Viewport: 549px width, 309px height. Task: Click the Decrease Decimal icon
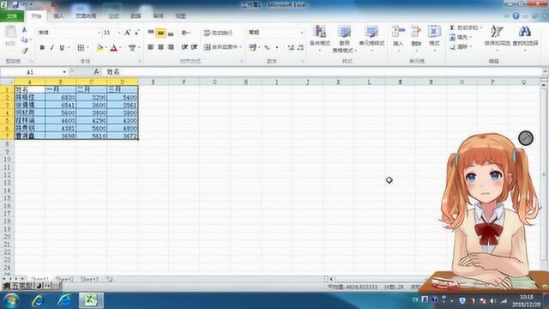coord(300,47)
